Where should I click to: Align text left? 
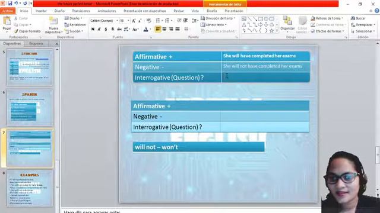(157, 29)
